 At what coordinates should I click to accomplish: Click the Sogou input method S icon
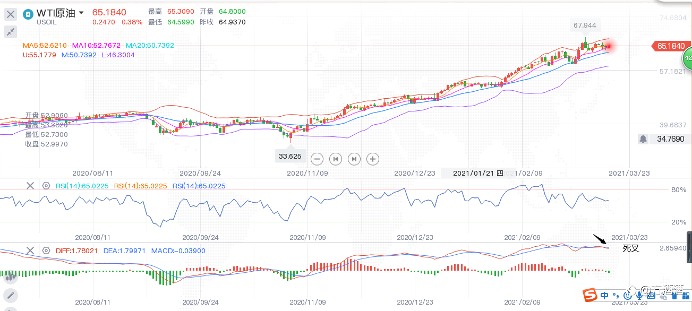click(590, 295)
